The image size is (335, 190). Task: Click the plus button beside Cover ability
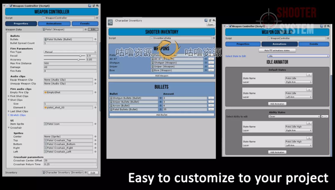tap(323, 117)
